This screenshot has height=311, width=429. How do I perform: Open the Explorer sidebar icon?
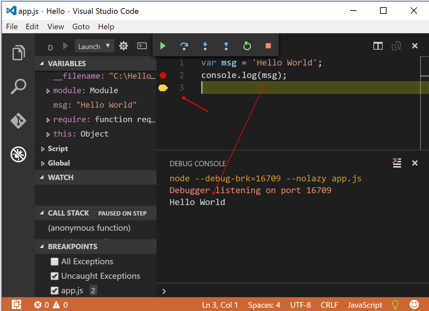pos(18,52)
